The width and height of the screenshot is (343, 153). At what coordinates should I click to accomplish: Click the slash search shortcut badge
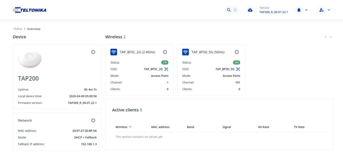235,10
